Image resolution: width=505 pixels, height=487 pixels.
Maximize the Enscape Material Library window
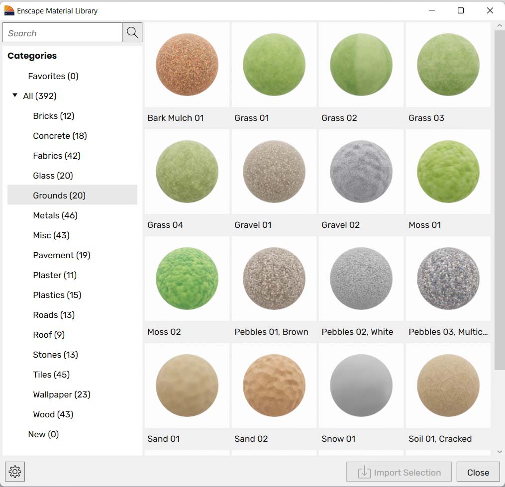tap(461, 10)
